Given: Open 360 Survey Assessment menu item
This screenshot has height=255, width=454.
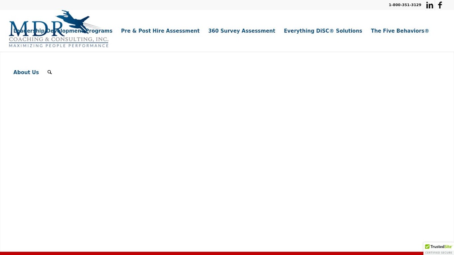Looking at the screenshot, I should (242, 31).
